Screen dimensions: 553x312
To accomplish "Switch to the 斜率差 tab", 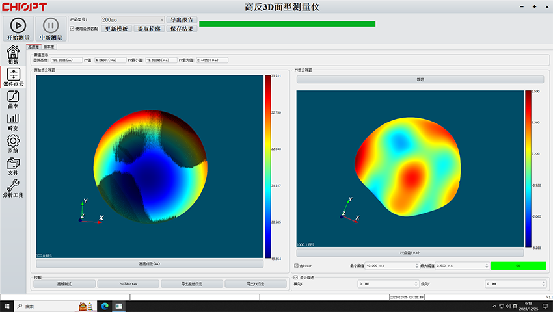I will [x=49, y=47].
